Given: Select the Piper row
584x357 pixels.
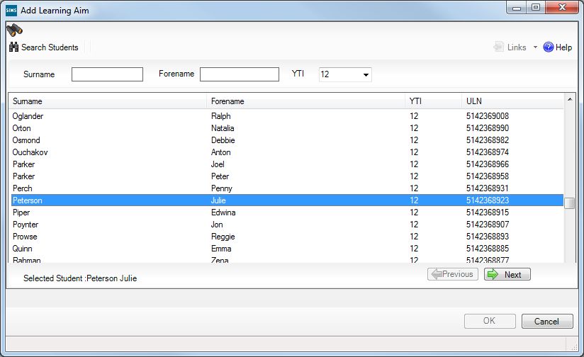Looking at the screenshot, I should point(287,212).
